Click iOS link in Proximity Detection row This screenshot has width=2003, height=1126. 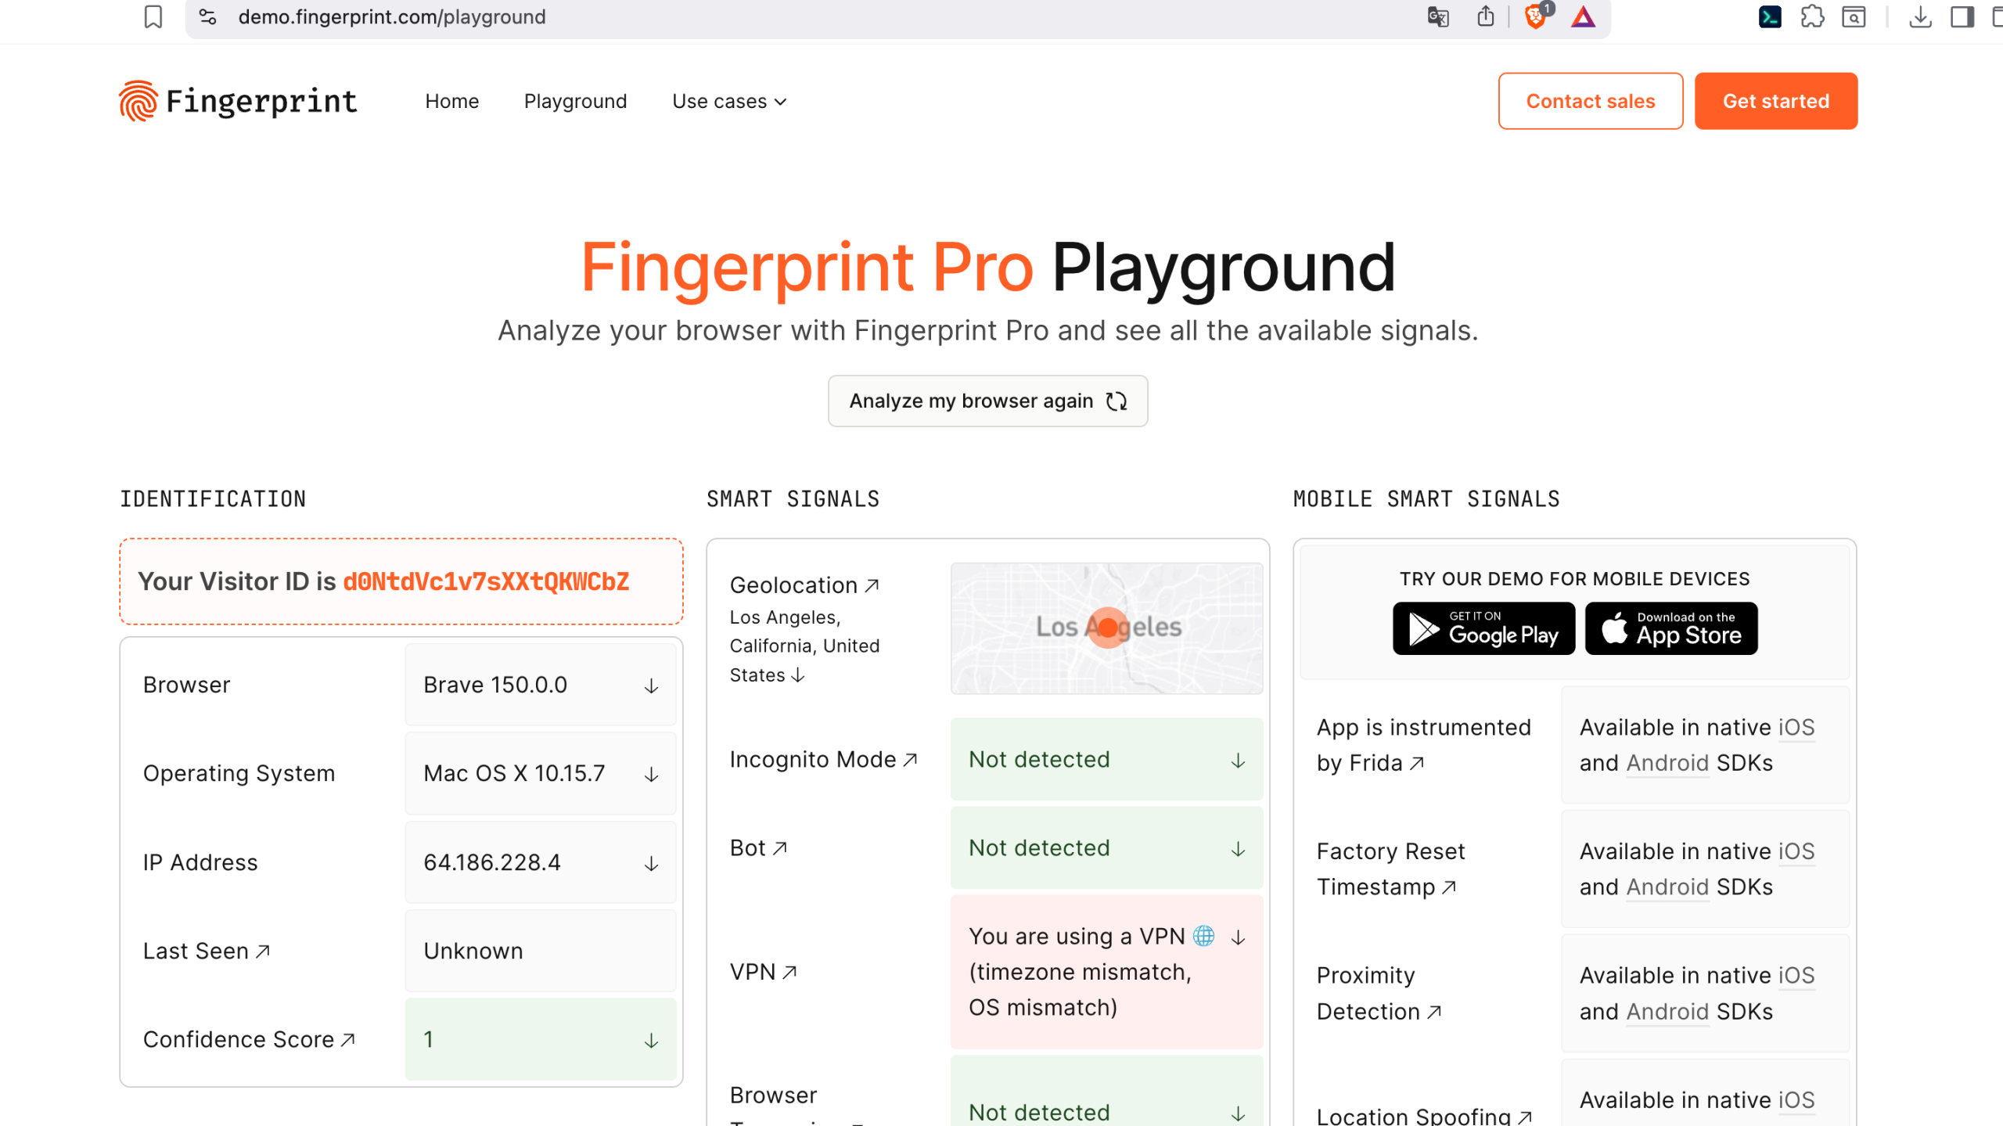[x=1796, y=976]
